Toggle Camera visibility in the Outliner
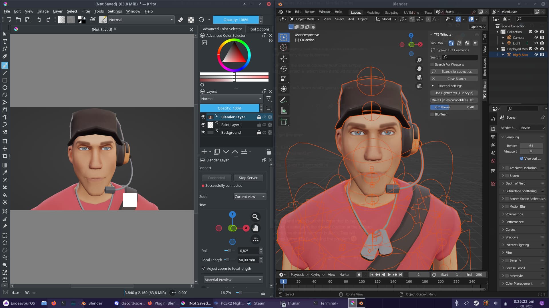Screen dimensions: 549x308 point(536,37)
